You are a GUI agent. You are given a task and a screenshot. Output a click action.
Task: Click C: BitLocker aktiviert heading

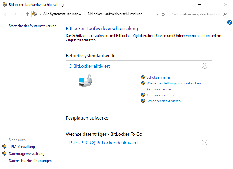coord(89,66)
